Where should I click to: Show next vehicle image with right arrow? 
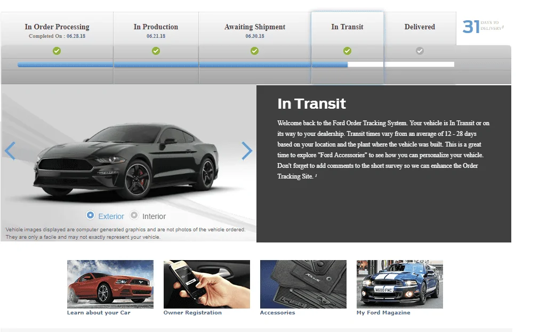tap(247, 151)
